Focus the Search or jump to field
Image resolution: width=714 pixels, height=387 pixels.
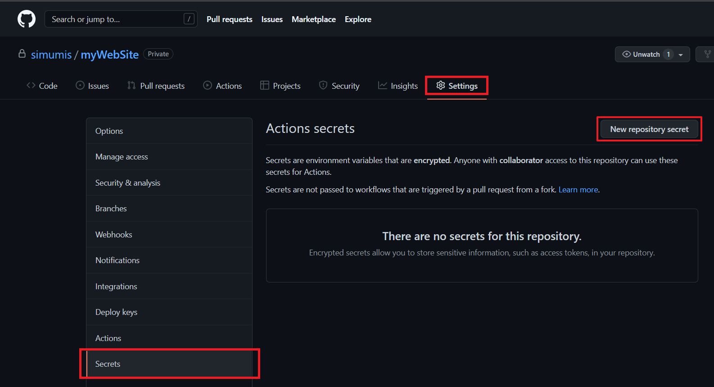pyautogui.click(x=115, y=19)
